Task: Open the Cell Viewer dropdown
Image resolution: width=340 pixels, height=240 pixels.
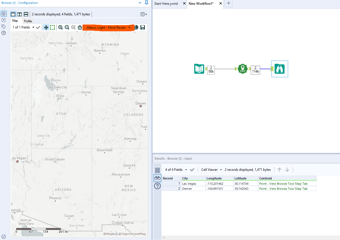Action: (211, 170)
